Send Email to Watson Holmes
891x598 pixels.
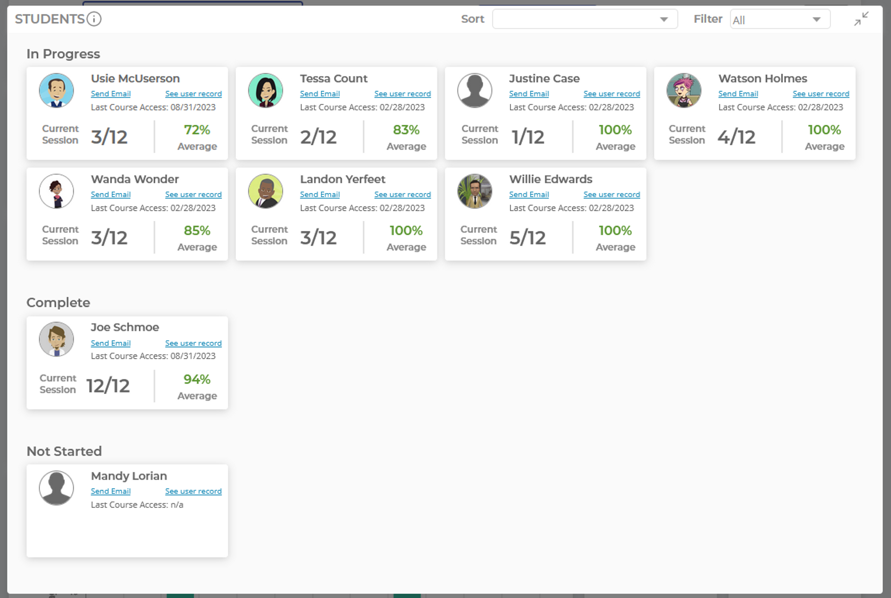click(738, 94)
